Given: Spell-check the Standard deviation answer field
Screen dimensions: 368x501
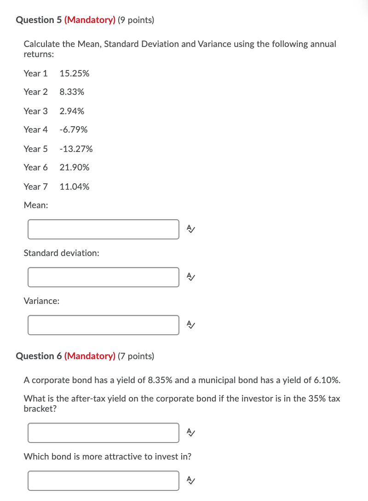Looking at the screenshot, I should (190, 277).
